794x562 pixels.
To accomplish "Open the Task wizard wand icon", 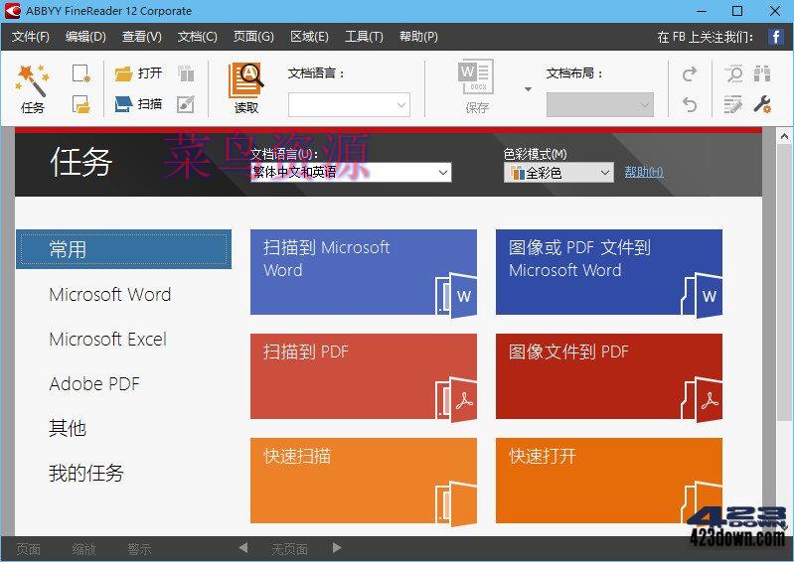I will [33, 88].
